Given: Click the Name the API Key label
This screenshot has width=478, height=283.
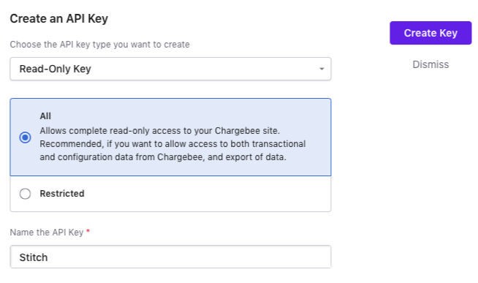Looking at the screenshot, I should [x=47, y=233].
